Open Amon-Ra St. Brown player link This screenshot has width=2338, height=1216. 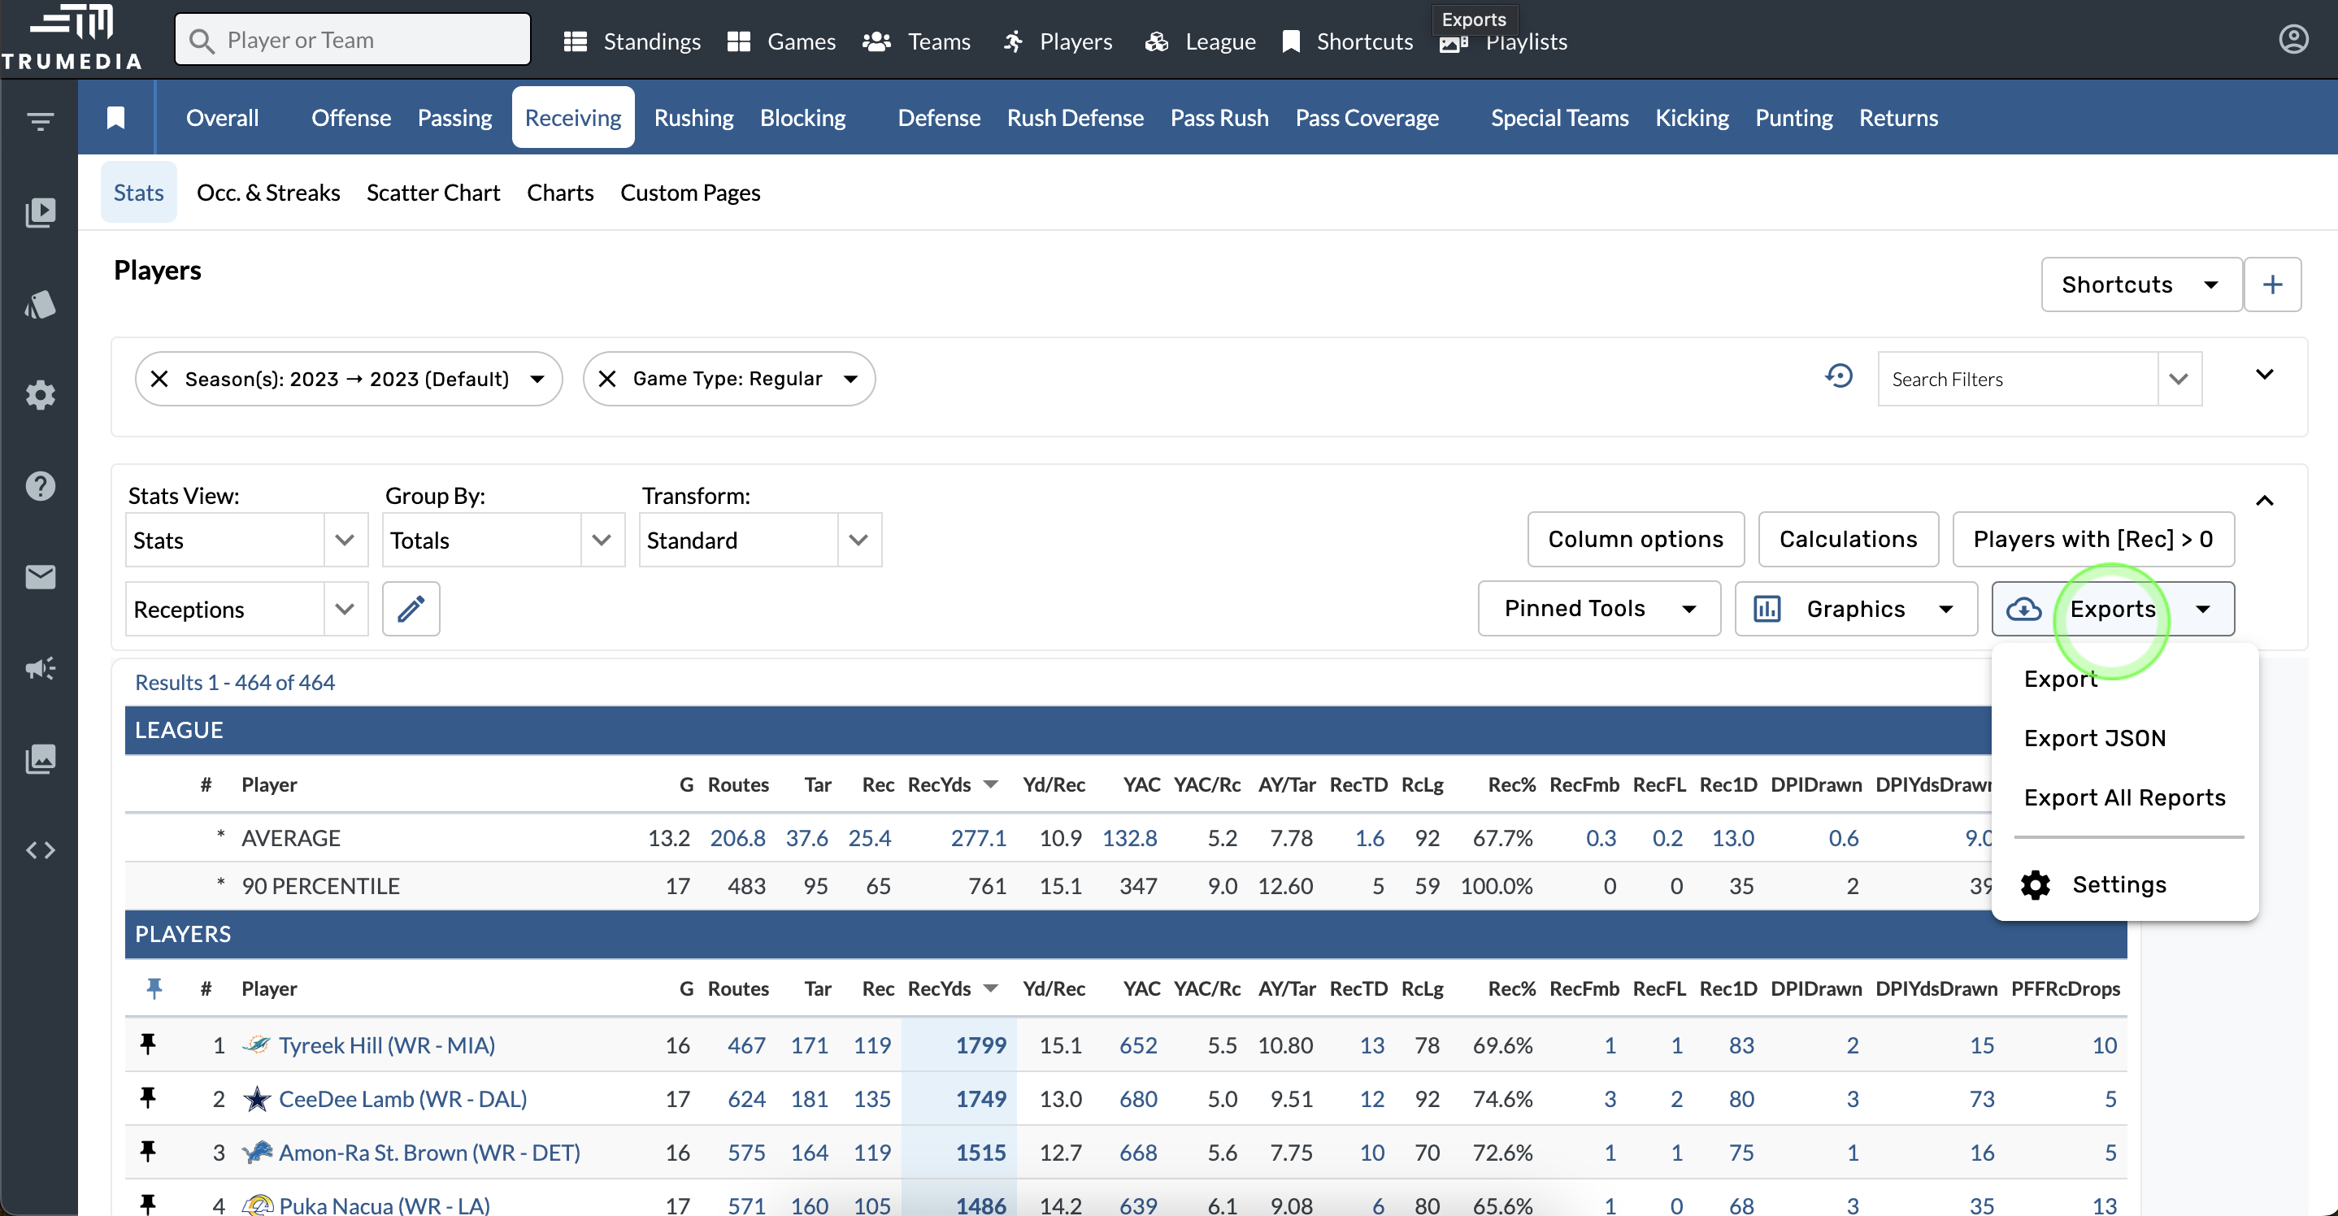[429, 1153]
